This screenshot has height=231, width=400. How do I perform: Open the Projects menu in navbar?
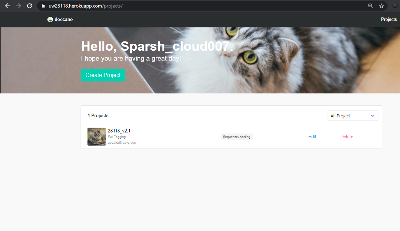[389, 20]
